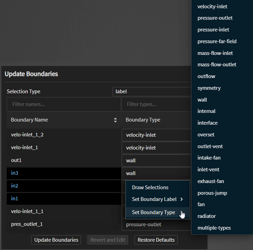Choose Draw Selections from context menu
Viewport: 253px width, 250px height.
point(150,187)
